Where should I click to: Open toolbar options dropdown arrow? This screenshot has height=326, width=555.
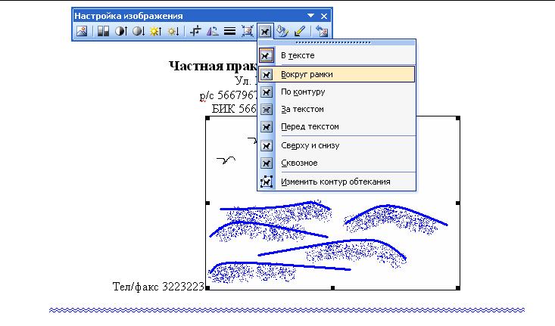tap(310, 15)
